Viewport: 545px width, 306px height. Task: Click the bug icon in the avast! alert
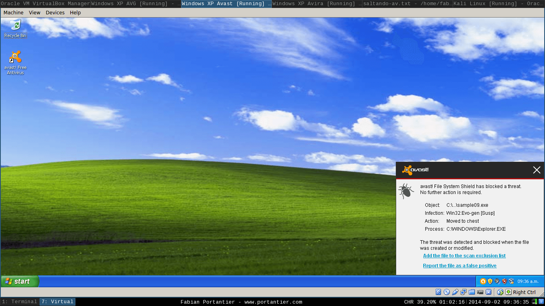(406, 191)
